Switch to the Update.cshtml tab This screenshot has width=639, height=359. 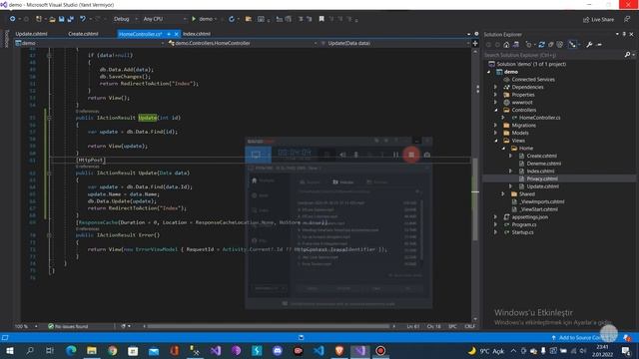31,34
